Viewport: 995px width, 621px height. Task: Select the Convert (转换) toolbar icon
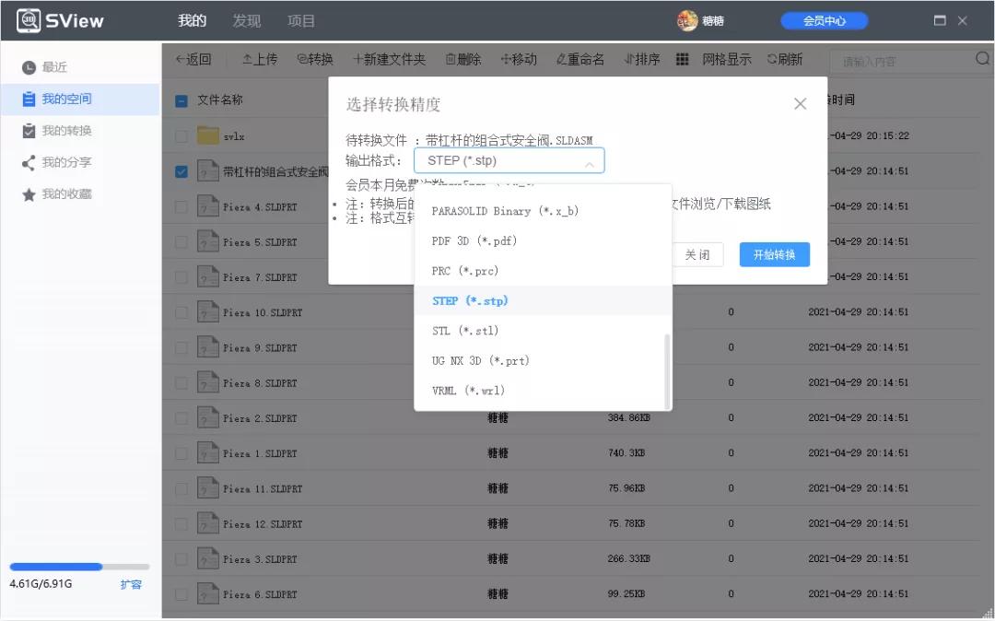[x=315, y=58]
